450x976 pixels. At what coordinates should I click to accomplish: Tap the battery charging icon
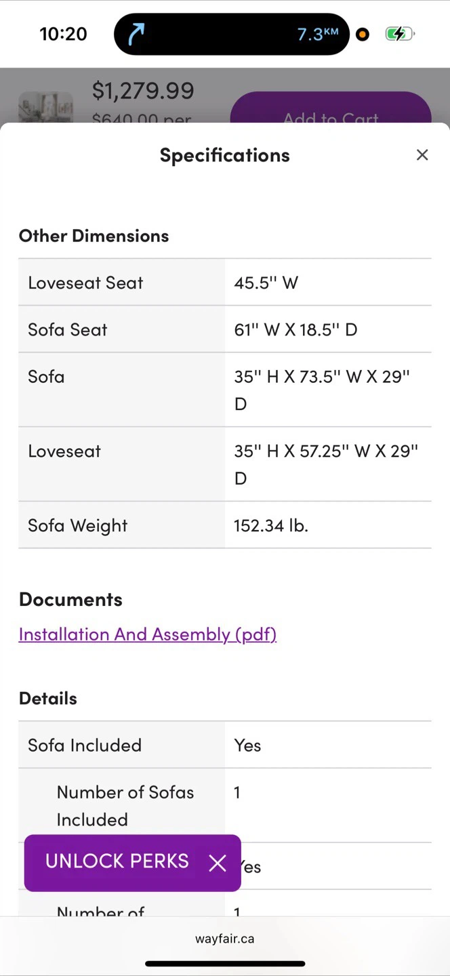click(400, 34)
